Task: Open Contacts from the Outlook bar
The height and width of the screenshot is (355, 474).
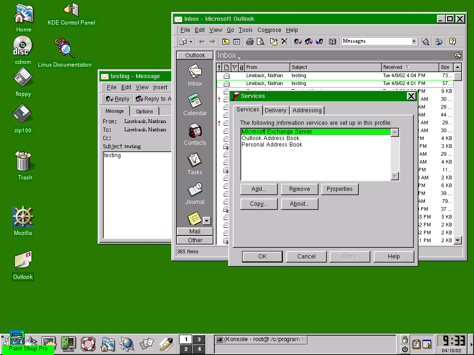Action: 195,135
